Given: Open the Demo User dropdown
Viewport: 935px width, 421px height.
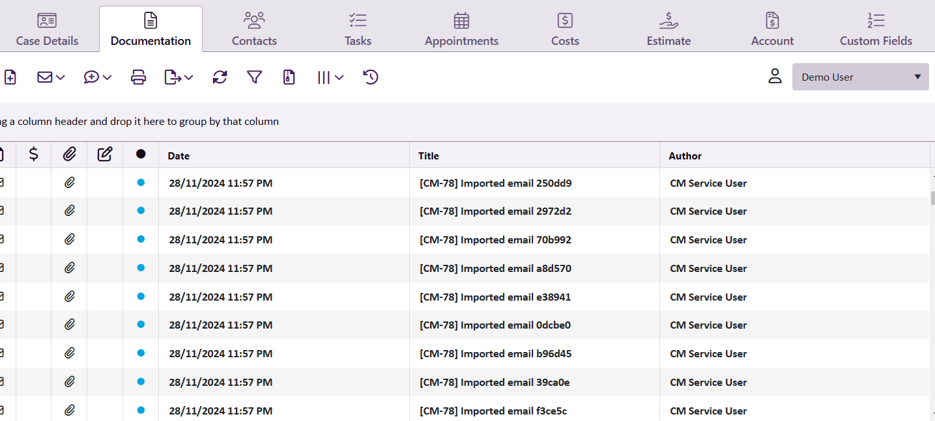Looking at the screenshot, I should point(860,76).
